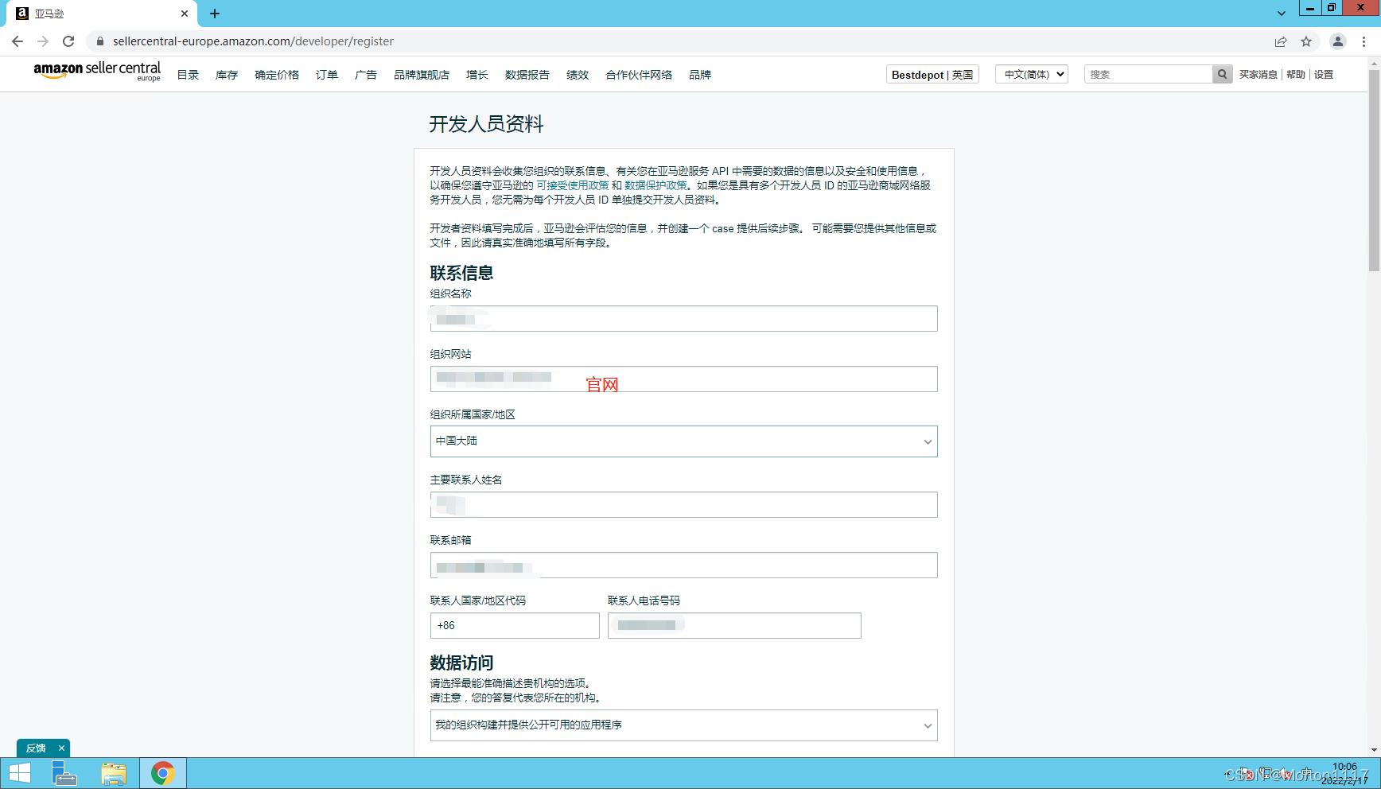
Task: Open the 广告 menu
Action: pyautogui.click(x=366, y=75)
